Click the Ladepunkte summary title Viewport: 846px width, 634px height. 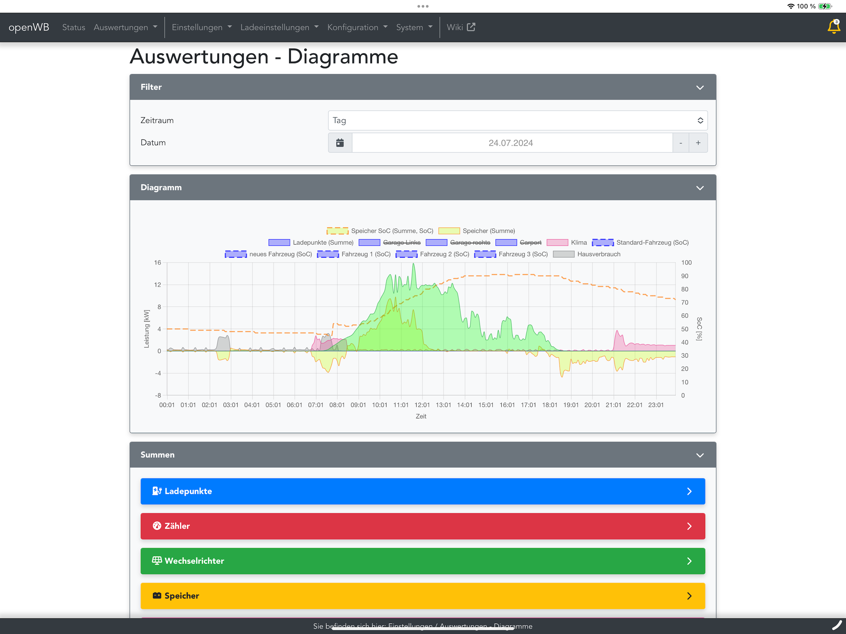pos(188,491)
